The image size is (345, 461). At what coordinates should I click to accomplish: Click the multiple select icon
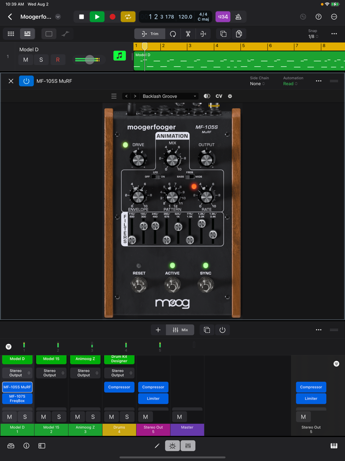tap(223, 34)
